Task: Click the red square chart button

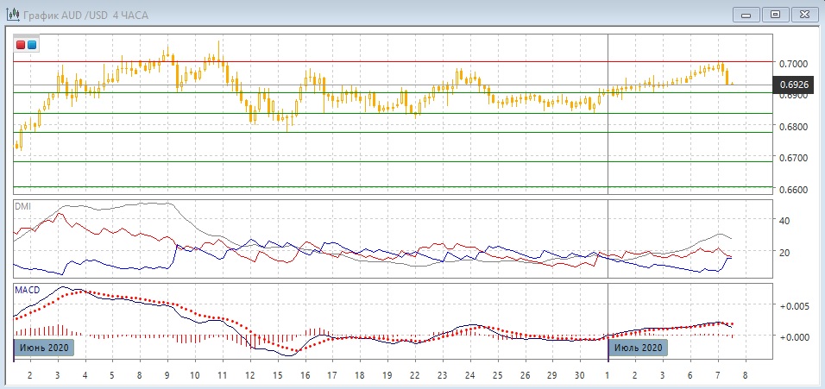Action: pyautogui.click(x=21, y=45)
